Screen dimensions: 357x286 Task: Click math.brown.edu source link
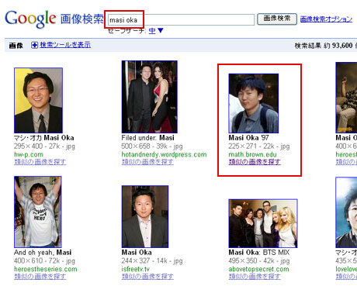point(252,154)
